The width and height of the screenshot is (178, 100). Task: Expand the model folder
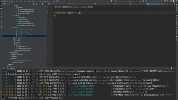coord(13,40)
